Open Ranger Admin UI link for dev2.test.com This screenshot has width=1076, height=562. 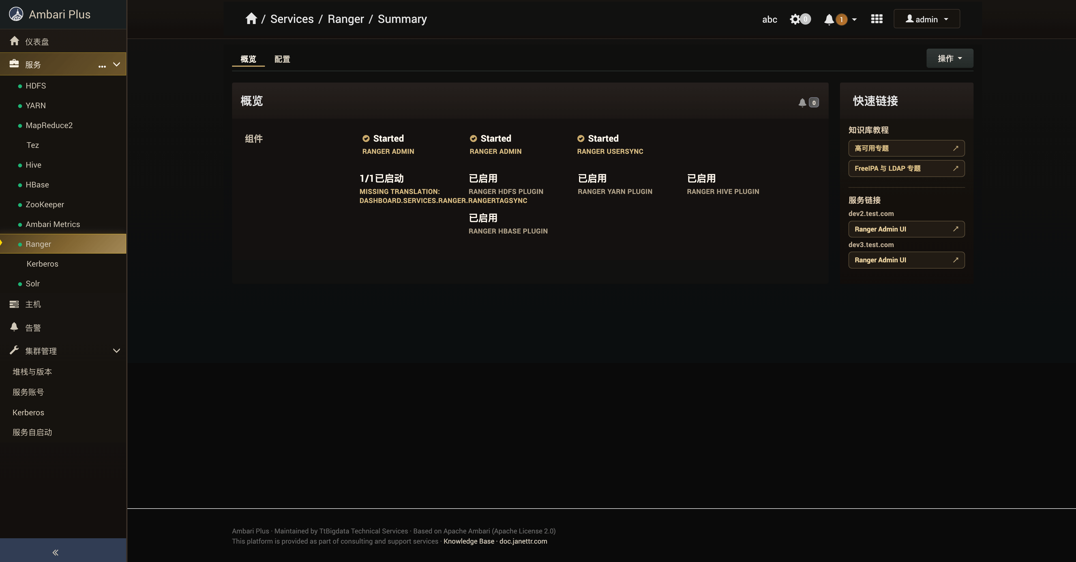pos(906,229)
